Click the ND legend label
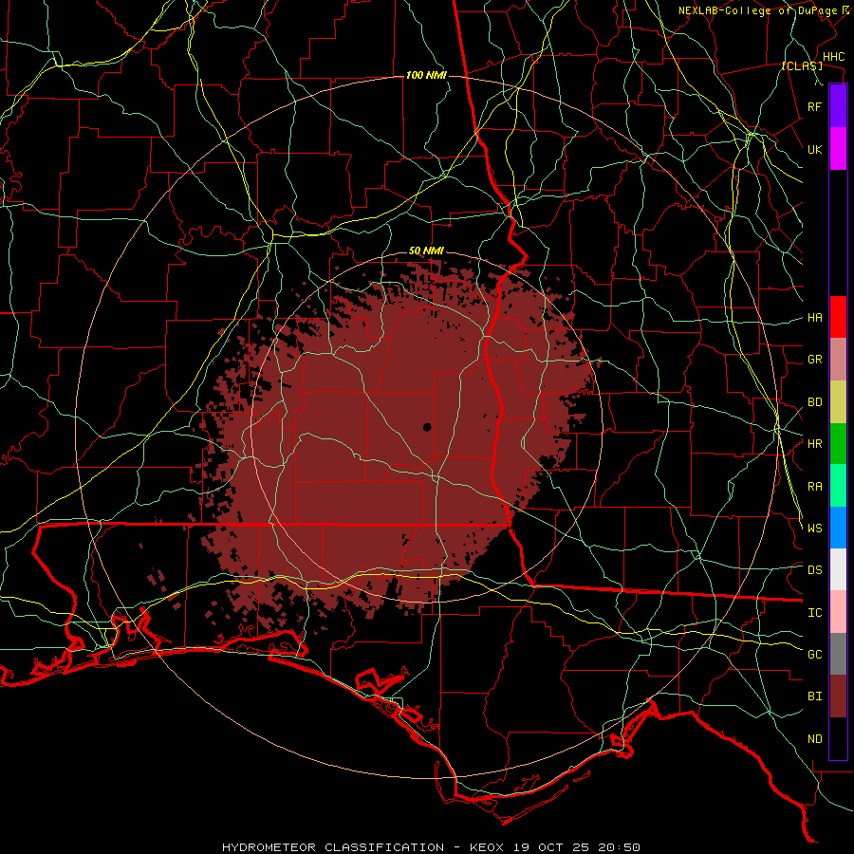 point(815,739)
